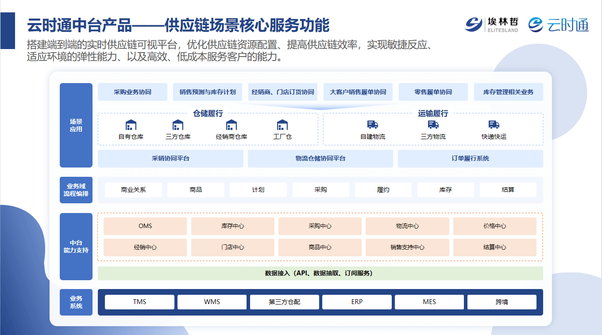Click the 云时通 logo

coord(558,25)
